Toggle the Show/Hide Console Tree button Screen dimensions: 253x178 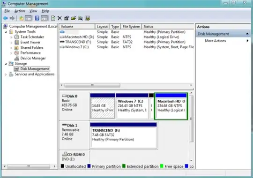29,18
